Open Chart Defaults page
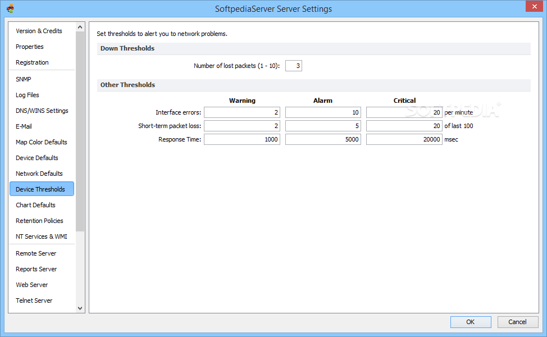Image resolution: width=547 pixels, height=337 pixels. 35,205
